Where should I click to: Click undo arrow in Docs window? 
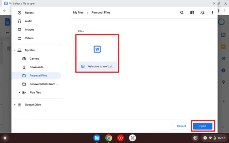pyautogui.click(x=8, y=33)
